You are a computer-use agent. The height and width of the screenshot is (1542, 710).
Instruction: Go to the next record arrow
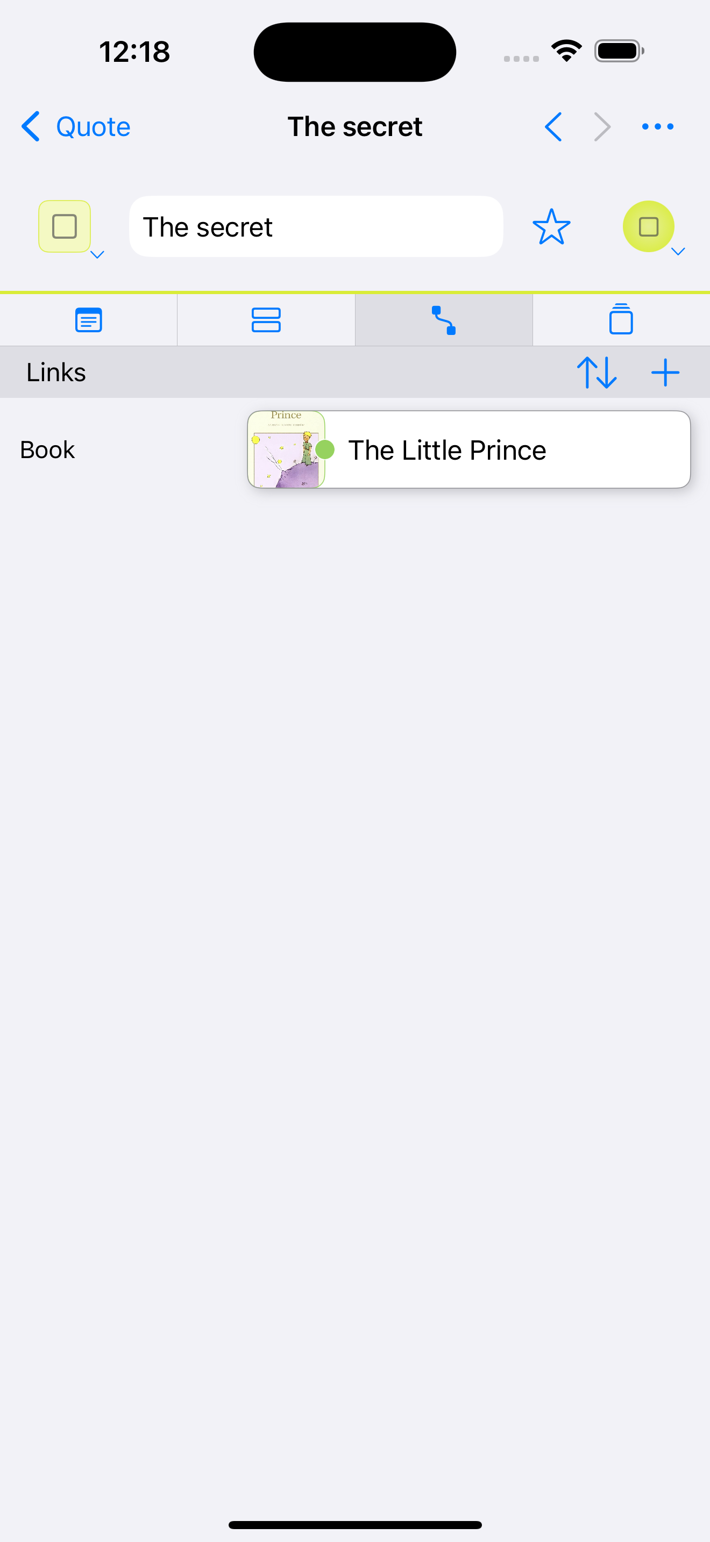pos(602,127)
